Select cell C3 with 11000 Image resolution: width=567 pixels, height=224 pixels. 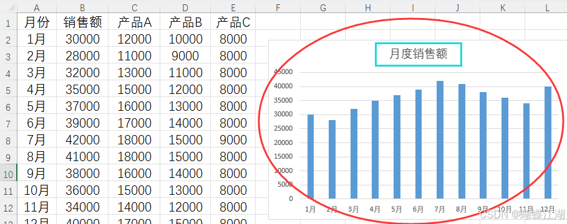(x=134, y=56)
